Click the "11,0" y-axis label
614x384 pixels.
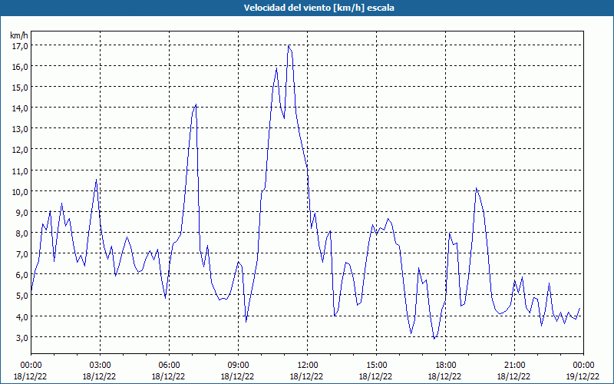point(20,170)
